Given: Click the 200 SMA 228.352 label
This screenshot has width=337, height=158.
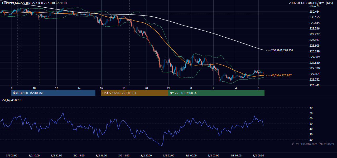Looking at the screenshot, I should pyautogui.click(x=280, y=50).
